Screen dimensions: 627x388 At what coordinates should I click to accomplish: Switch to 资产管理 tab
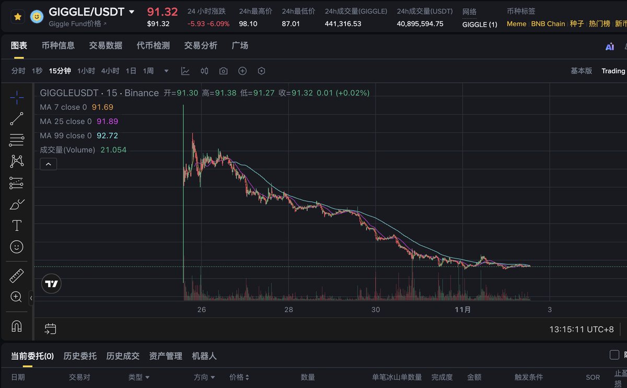(x=166, y=356)
